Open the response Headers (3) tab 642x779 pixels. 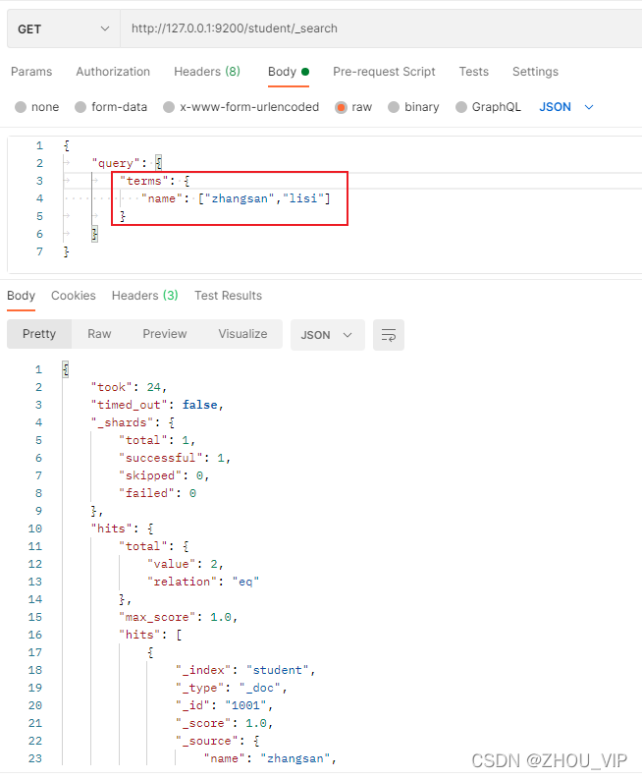point(144,296)
